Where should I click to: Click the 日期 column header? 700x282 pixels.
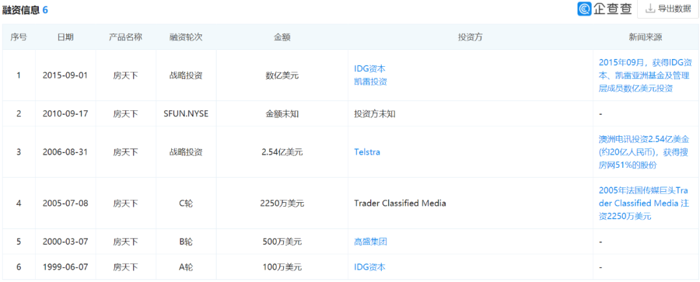(x=65, y=38)
